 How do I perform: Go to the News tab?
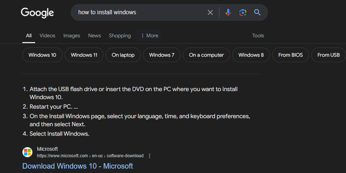coord(94,35)
